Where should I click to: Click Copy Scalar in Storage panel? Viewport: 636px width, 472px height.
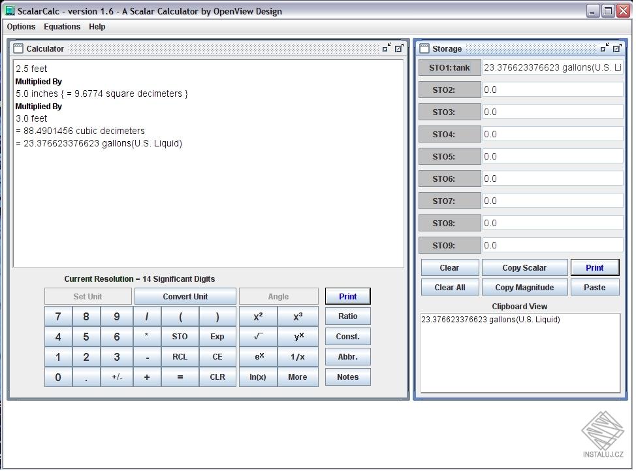point(524,268)
